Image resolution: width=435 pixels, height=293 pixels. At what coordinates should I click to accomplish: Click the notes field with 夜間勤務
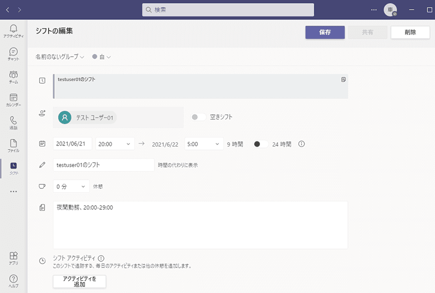point(200,225)
